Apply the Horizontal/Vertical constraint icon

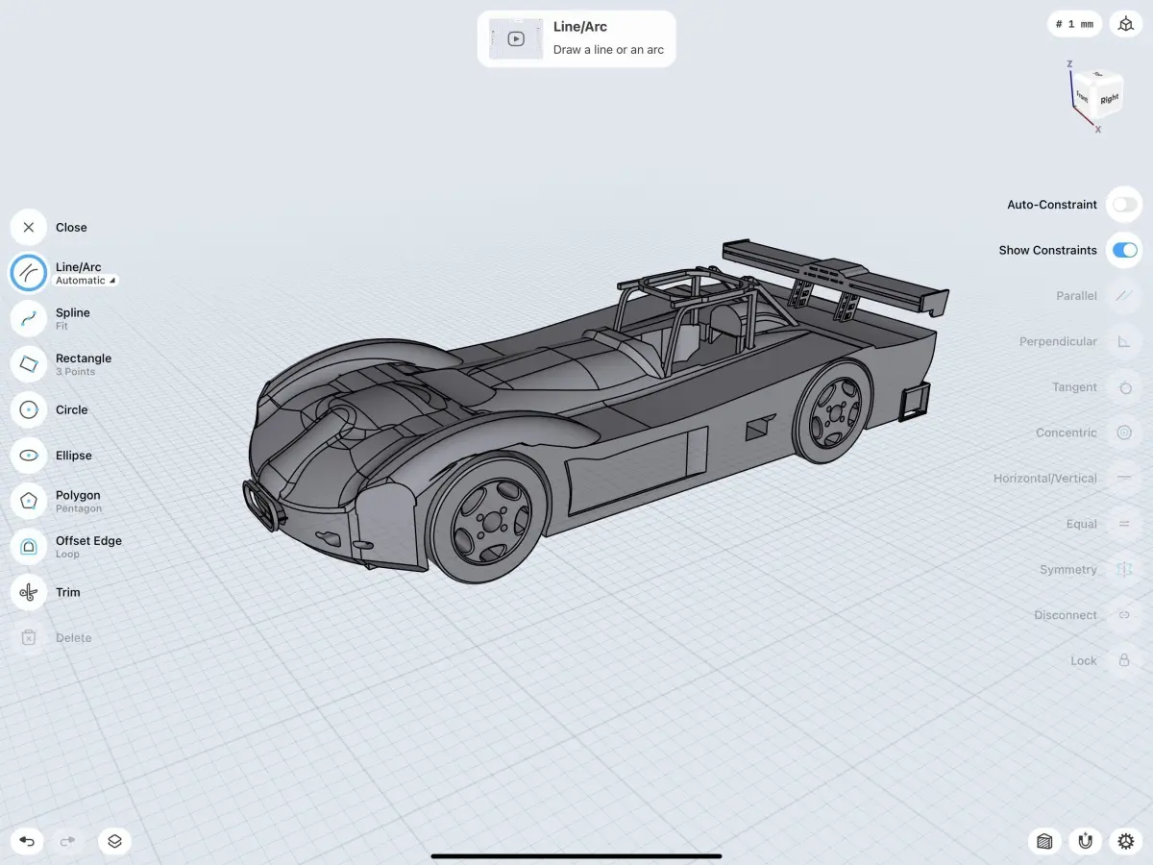[1124, 479]
